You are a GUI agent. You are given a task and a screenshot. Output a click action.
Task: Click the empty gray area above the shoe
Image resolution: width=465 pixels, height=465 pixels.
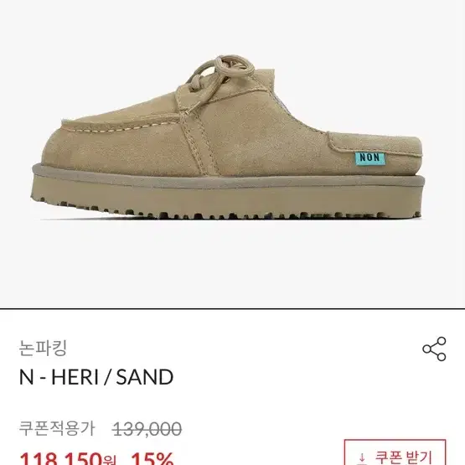point(228,27)
